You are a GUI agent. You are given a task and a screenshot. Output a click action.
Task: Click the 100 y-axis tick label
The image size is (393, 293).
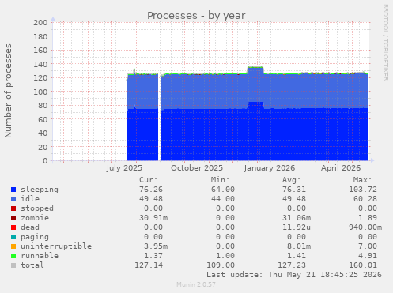(x=40, y=92)
